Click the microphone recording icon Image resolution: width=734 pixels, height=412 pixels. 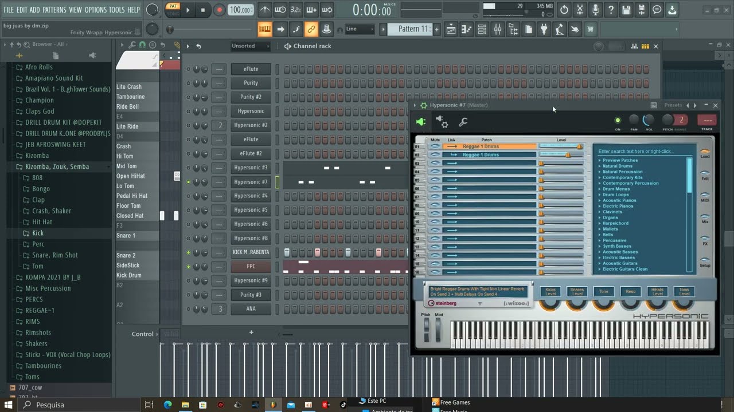click(595, 10)
